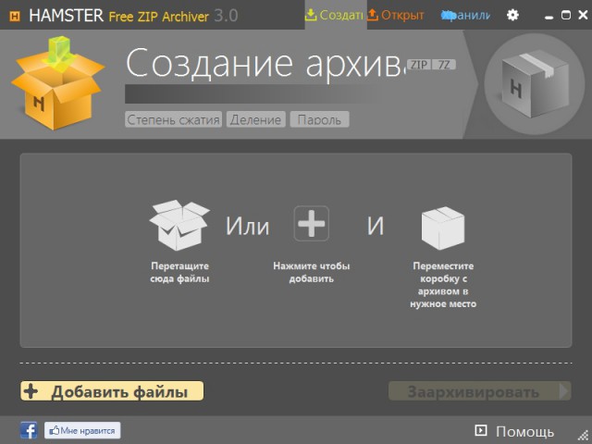Click the archive name input field
Screen dimensions: 592x444
(253, 93)
